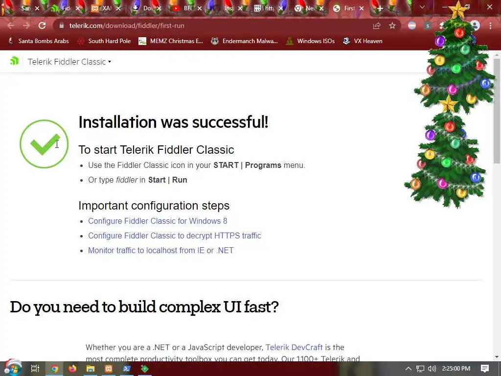Click the volume speaker tray icon
Image resolution: width=501 pixels, height=376 pixels.
point(432,369)
